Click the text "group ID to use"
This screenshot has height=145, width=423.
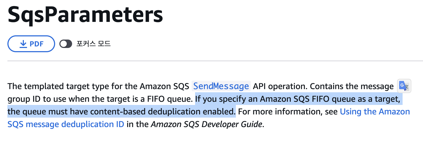click(x=38, y=99)
